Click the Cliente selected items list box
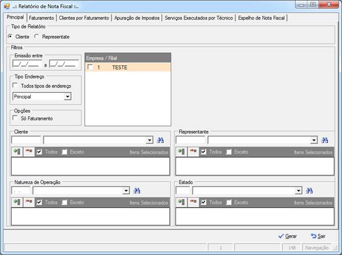The height and width of the screenshot is (255, 342). click(91, 166)
